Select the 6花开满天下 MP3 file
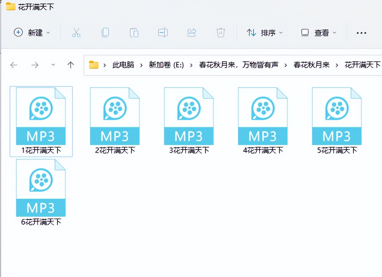The width and height of the screenshot is (382, 277). 41,188
